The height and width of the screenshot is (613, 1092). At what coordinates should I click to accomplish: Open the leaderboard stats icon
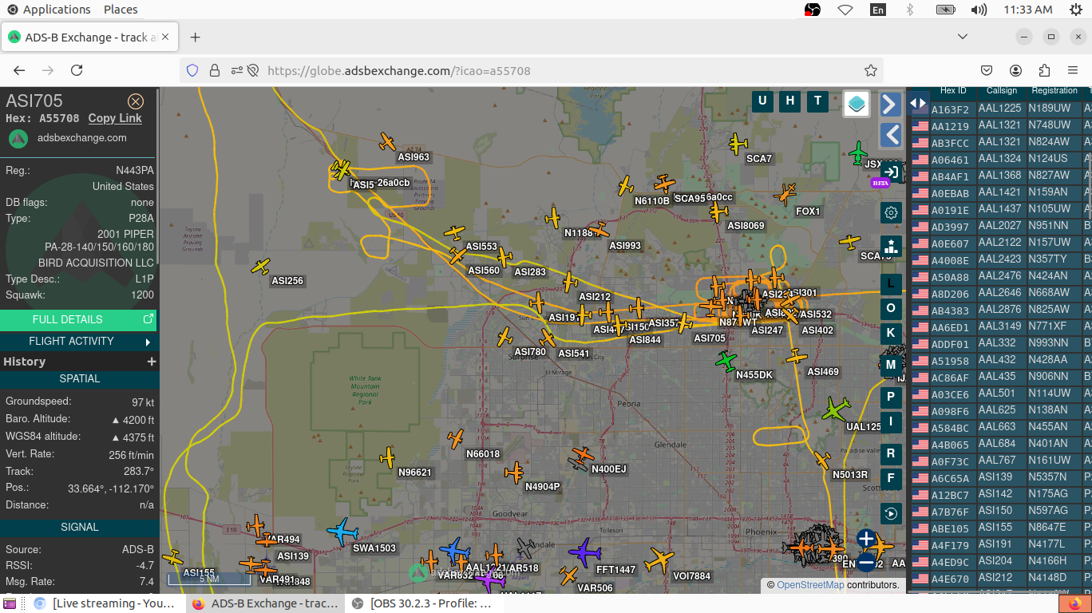click(x=891, y=246)
